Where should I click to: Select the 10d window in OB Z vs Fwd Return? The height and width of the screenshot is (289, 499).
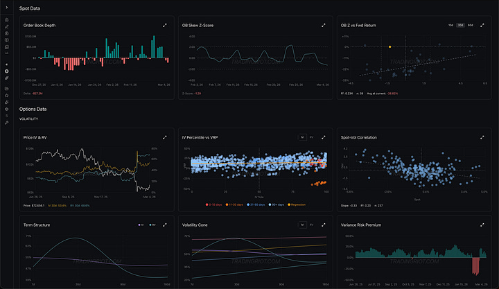[x=450, y=25]
